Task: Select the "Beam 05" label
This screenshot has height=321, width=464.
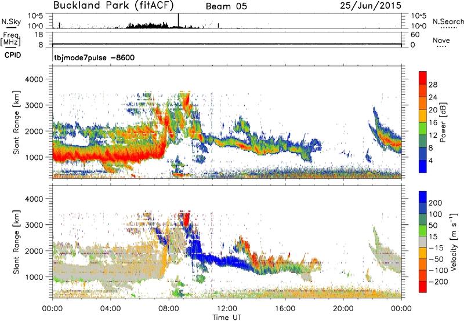Action: pyautogui.click(x=226, y=6)
